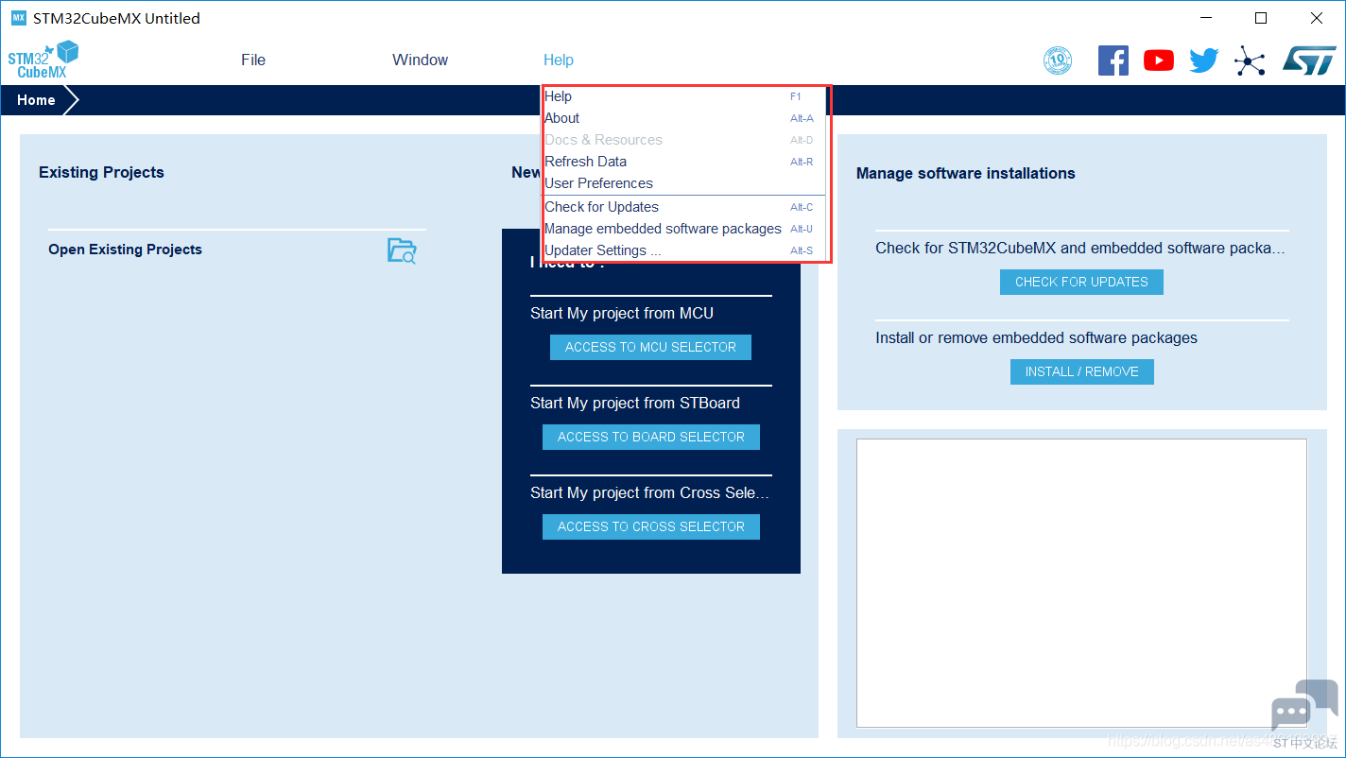Click the STM32CubeMX logo
1346x758 pixels.
point(43,60)
